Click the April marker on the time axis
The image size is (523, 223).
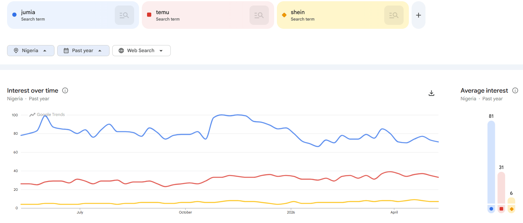(x=394, y=212)
